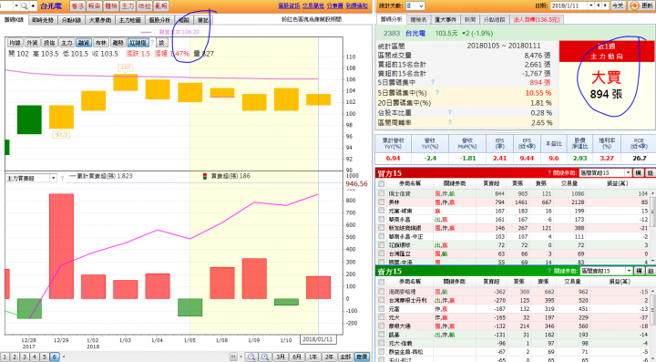Click first small button right of 賣方15 dropdown
This screenshot has height=362, width=656.
[639, 271]
